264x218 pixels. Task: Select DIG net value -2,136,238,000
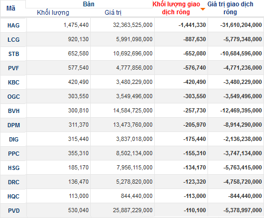coord(242,139)
